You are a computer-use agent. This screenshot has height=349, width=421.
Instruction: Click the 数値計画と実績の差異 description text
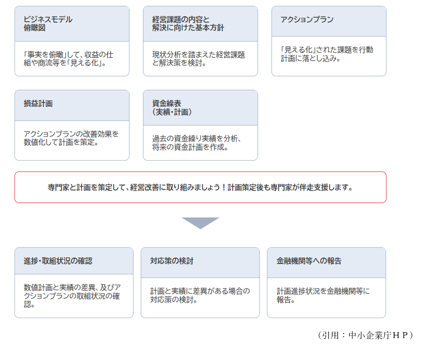[x=72, y=295]
